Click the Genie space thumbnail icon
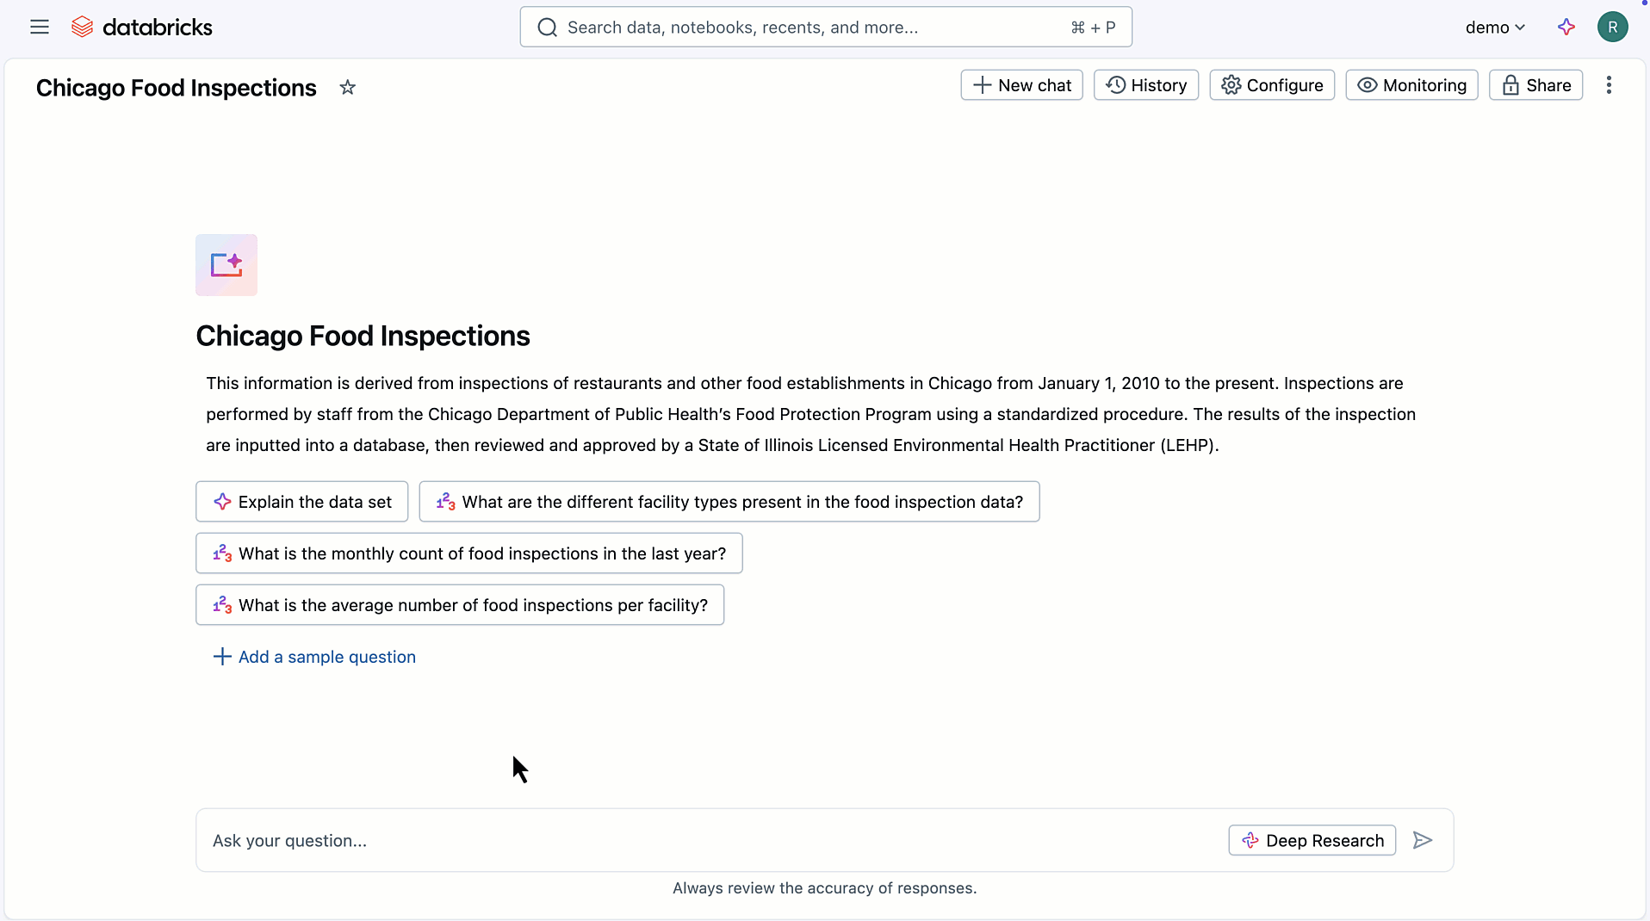This screenshot has height=921, width=1650. tap(226, 265)
